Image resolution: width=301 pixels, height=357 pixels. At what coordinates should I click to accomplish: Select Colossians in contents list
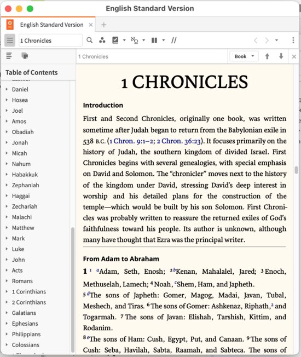[26, 345]
